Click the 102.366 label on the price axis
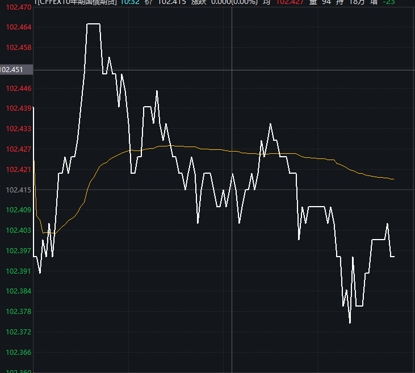The height and width of the screenshot is (373, 415). [x=18, y=352]
